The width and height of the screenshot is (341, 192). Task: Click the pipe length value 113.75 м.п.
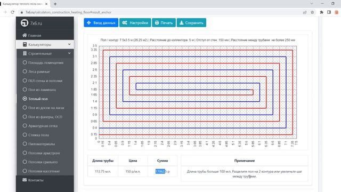(x=103, y=171)
